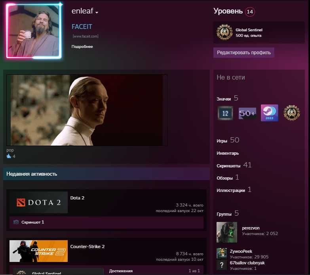Click the 500 ед. опыта experience text
310x275 pixels.
click(249, 36)
